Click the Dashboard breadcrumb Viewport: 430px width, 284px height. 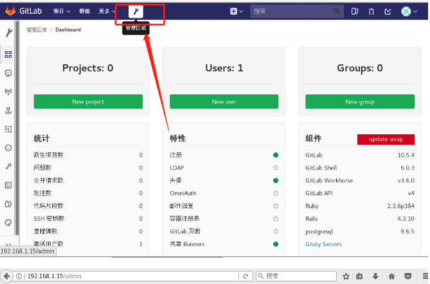[x=68, y=30]
